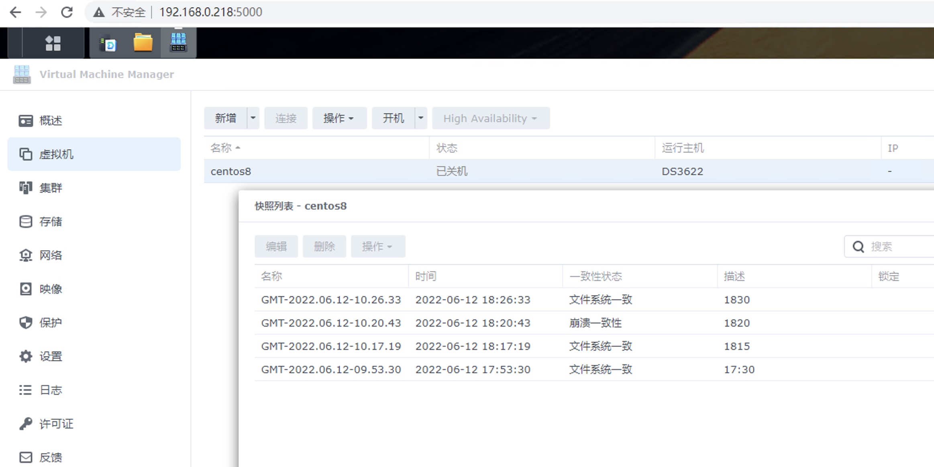The height and width of the screenshot is (467, 934).
Task: Click the 已关机 status cell
Action: [x=452, y=171]
